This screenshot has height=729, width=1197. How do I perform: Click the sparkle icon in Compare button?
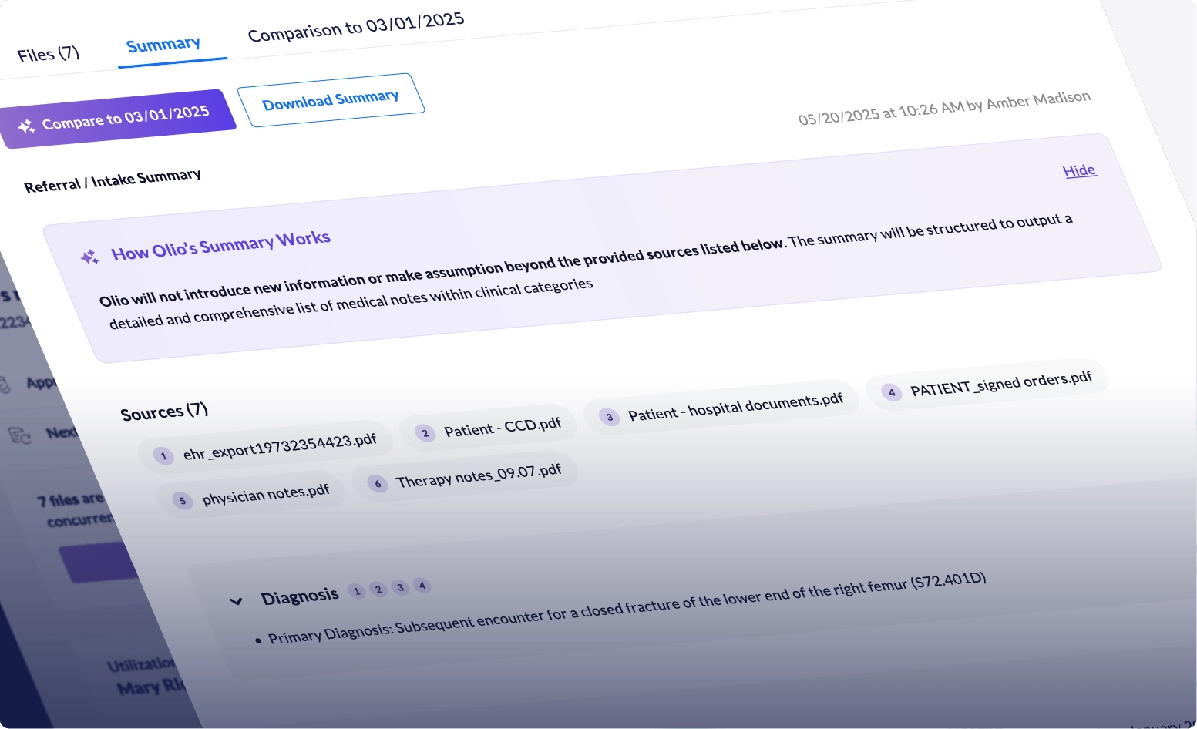(x=26, y=126)
